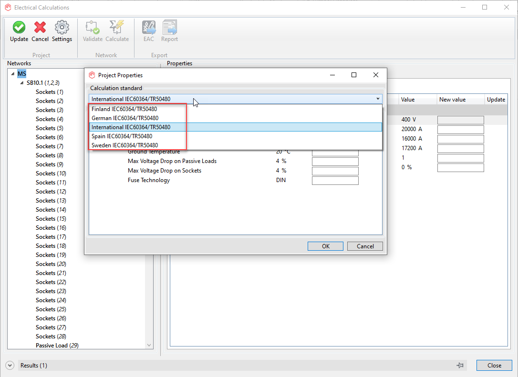The height and width of the screenshot is (377, 518).
Task: Click the Validate network icon
Action: [93, 28]
